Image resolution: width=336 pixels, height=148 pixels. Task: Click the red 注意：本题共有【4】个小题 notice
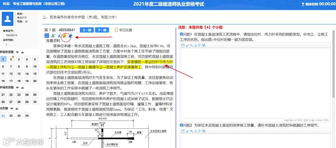(200, 27)
